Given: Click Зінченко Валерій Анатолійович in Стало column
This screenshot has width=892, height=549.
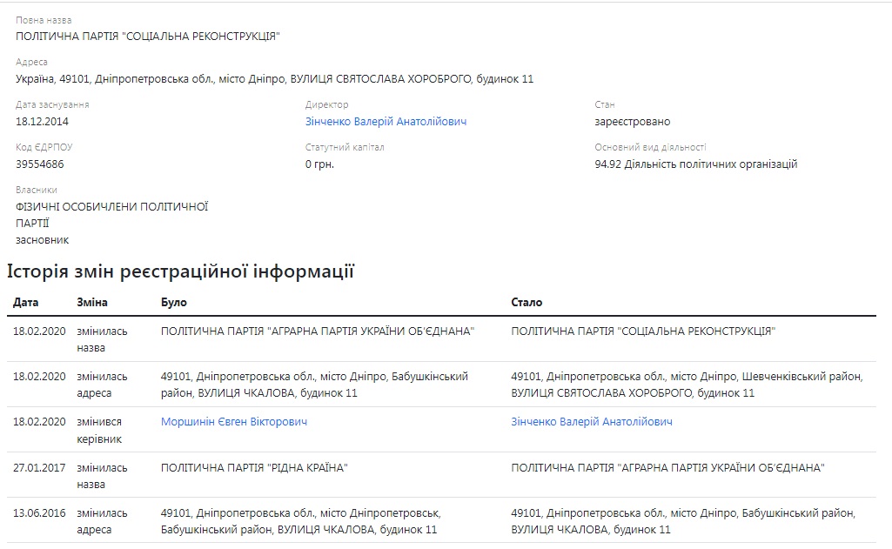Looking at the screenshot, I should click(x=592, y=422).
